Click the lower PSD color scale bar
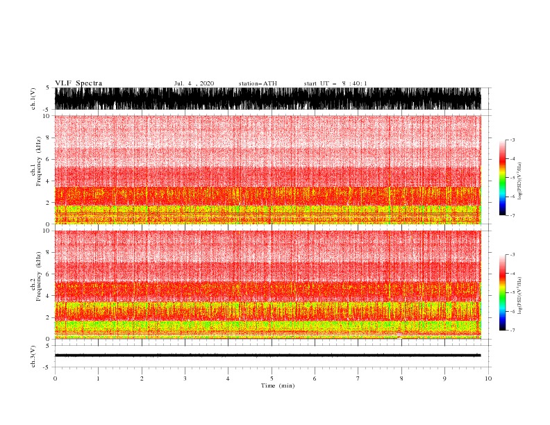 pos(503,292)
